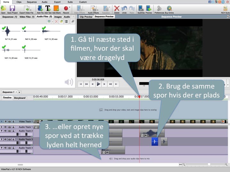This screenshot has height=172, width=230.
Task: Open the Export ribbon tab
Action: point(57,2)
